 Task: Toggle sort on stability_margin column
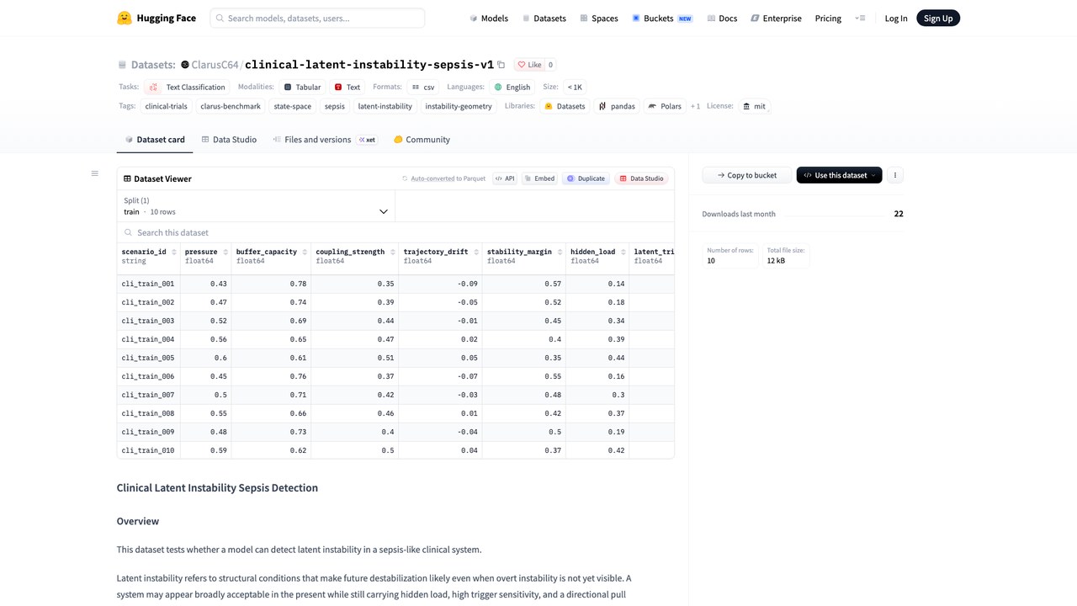560,252
